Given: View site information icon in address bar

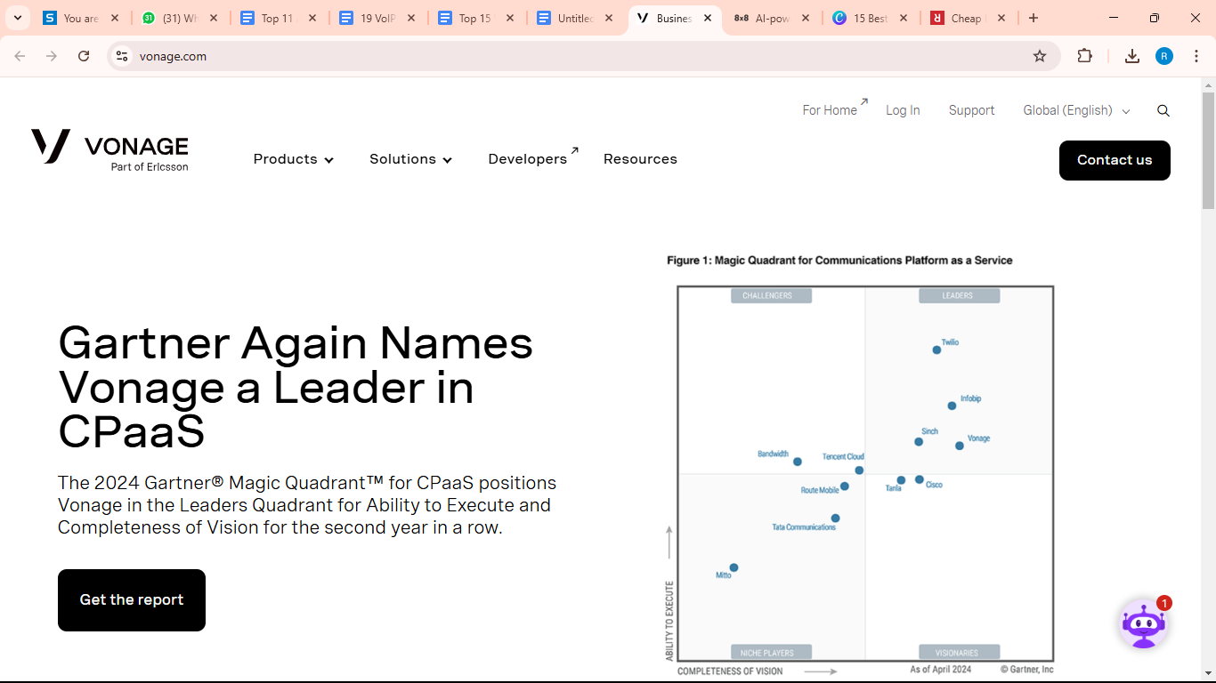Looking at the screenshot, I should click(122, 56).
